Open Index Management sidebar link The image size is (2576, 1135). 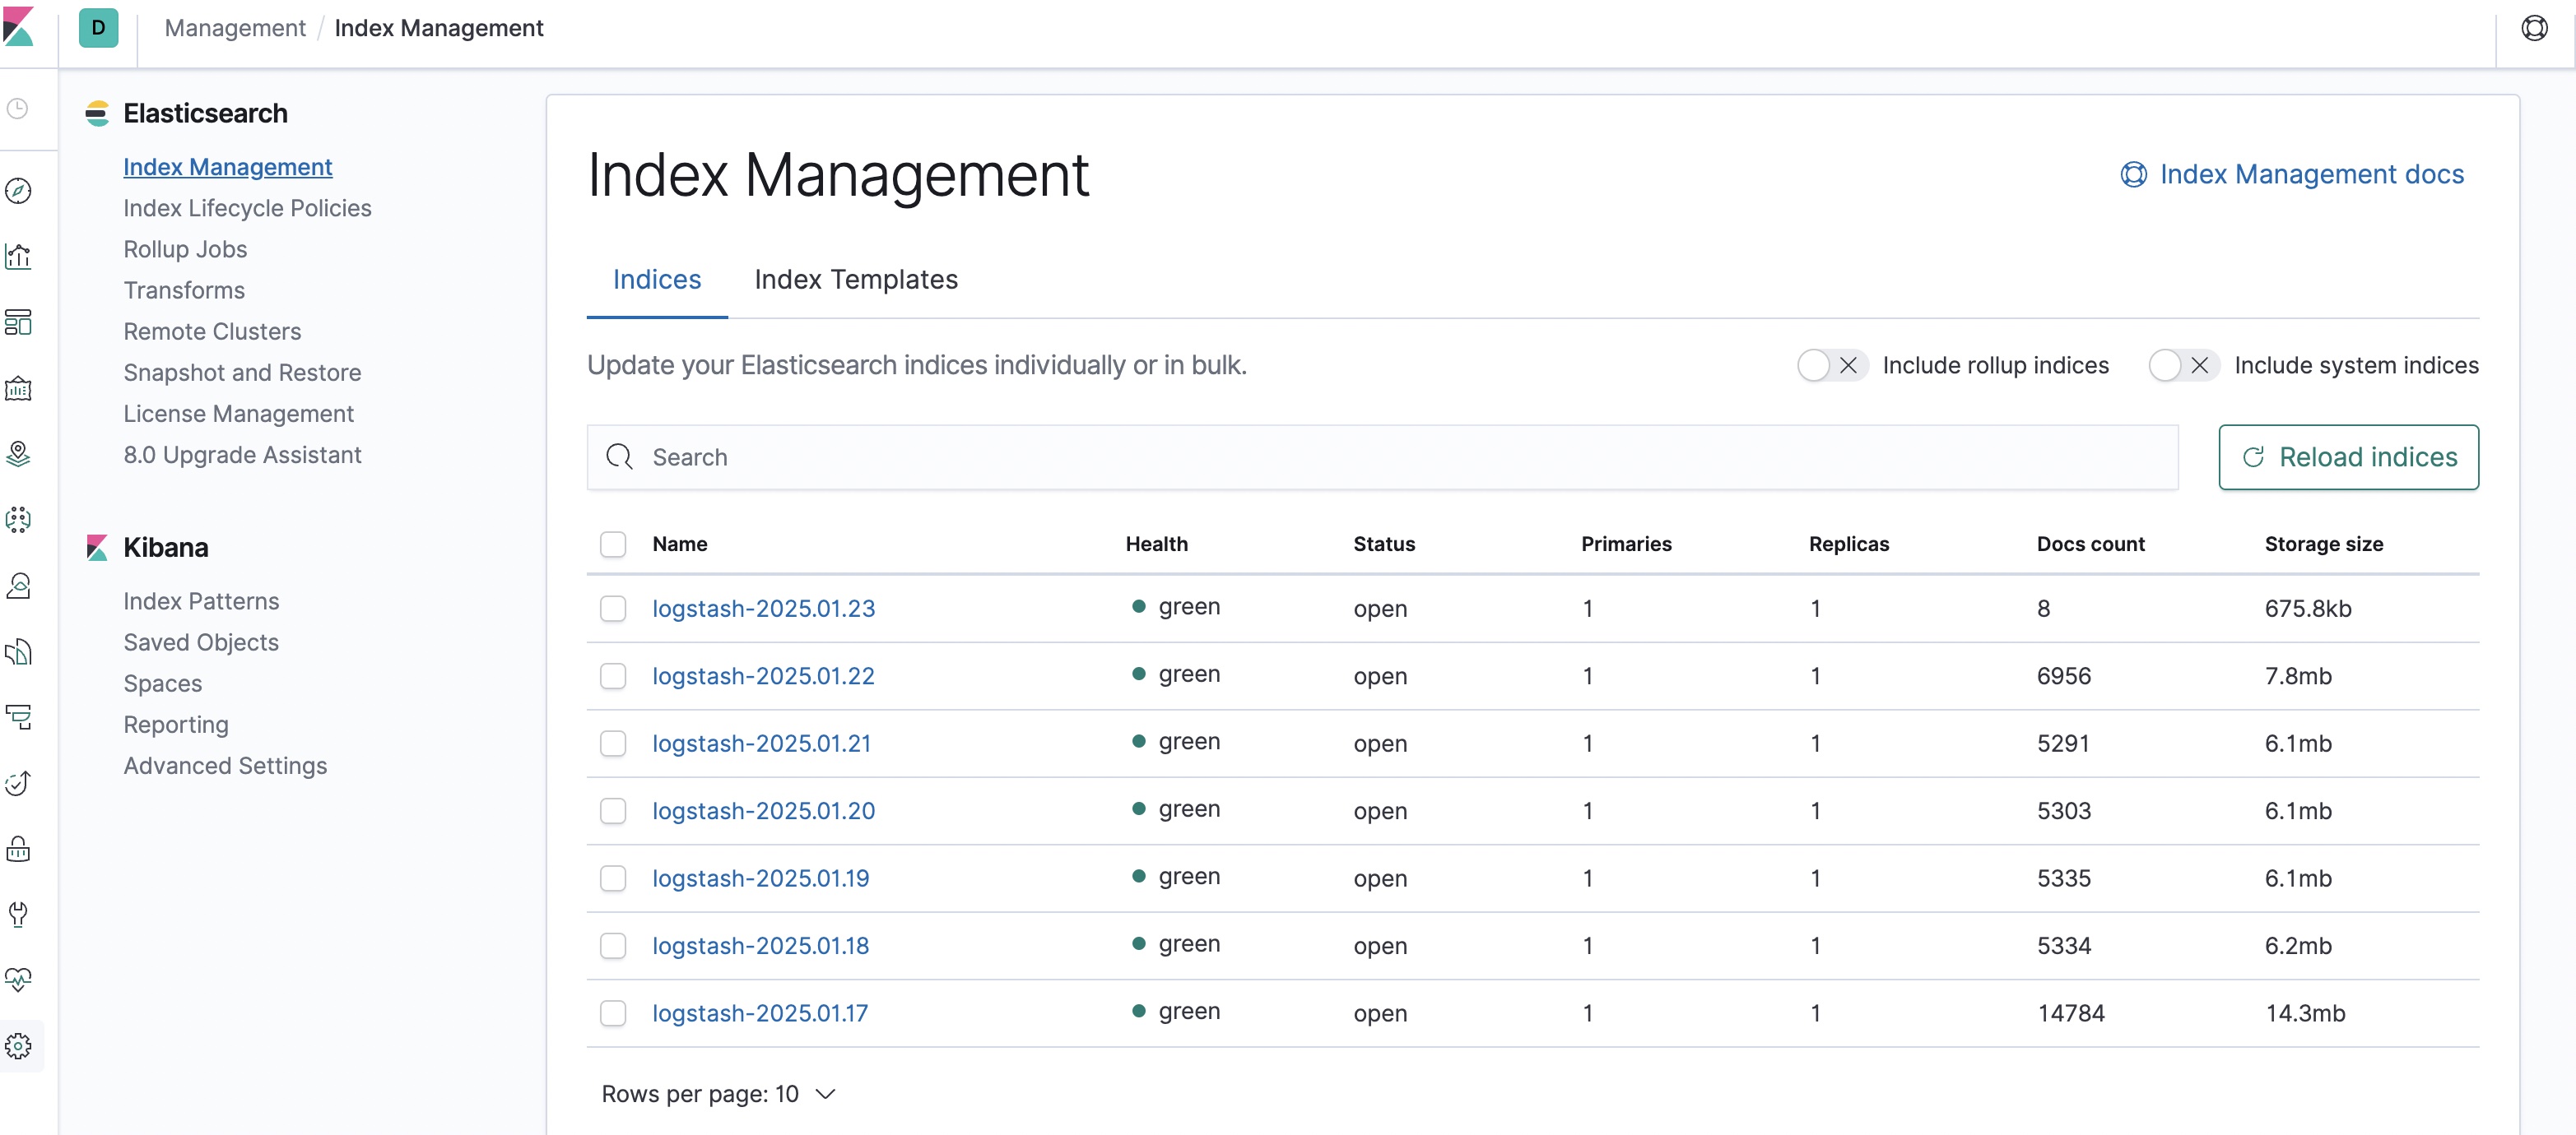227,167
